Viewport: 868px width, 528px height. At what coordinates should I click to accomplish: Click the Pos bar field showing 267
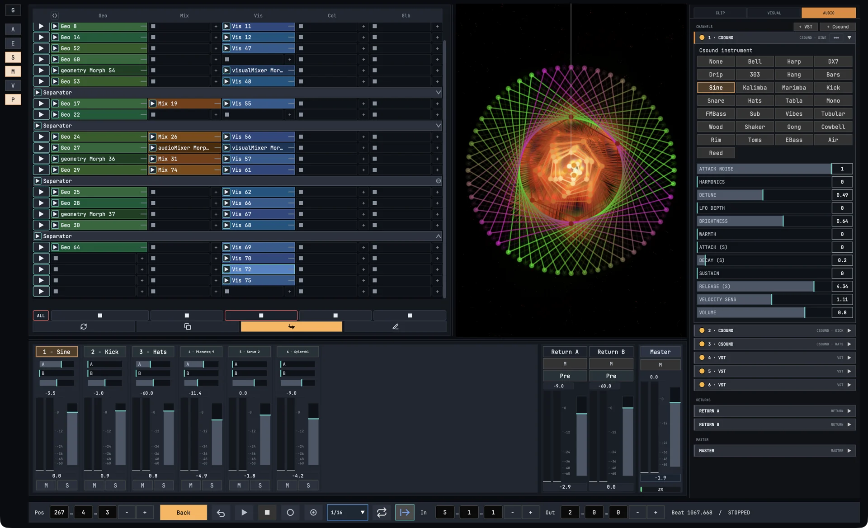pyautogui.click(x=59, y=512)
